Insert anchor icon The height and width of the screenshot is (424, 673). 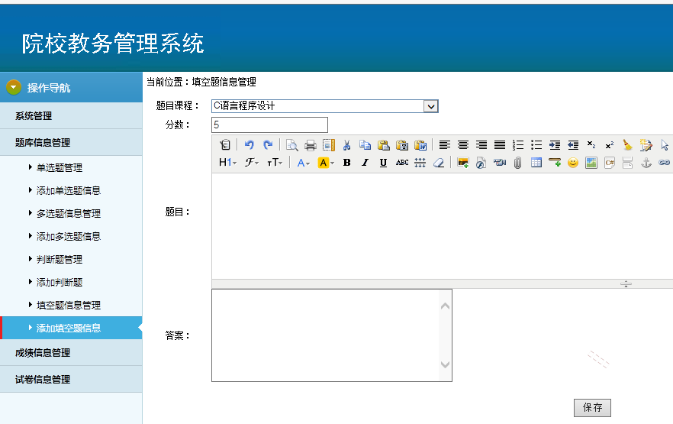click(x=646, y=163)
